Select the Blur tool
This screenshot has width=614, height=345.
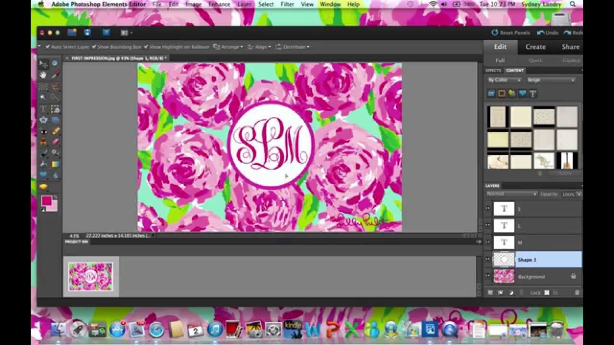[x=55, y=175]
